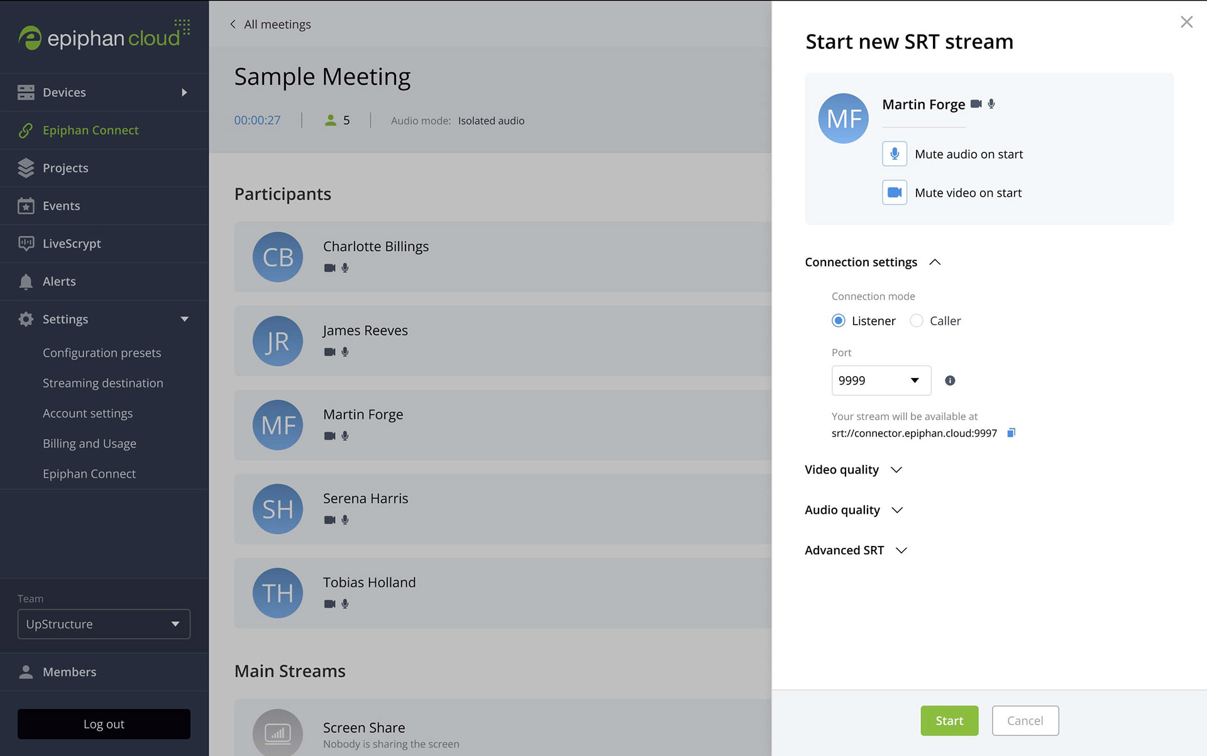Image resolution: width=1207 pixels, height=756 pixels.
Task: Click the port info icon
Action: (x=950, y=381)
